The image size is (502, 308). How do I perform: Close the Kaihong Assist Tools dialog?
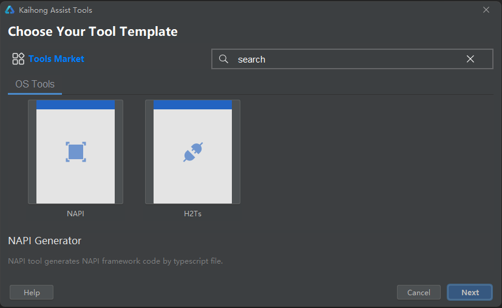pyautogui.click(x=486, y=10)
